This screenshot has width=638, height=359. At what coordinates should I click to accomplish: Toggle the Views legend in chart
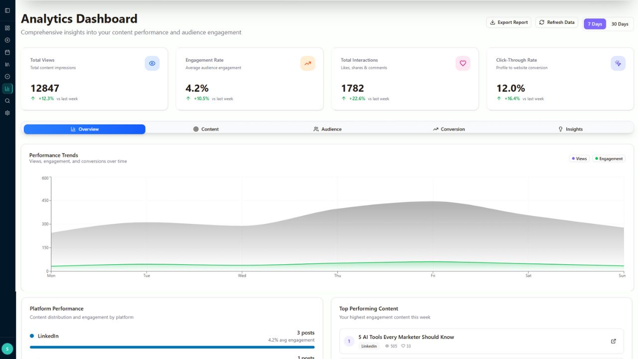point(579,159)
